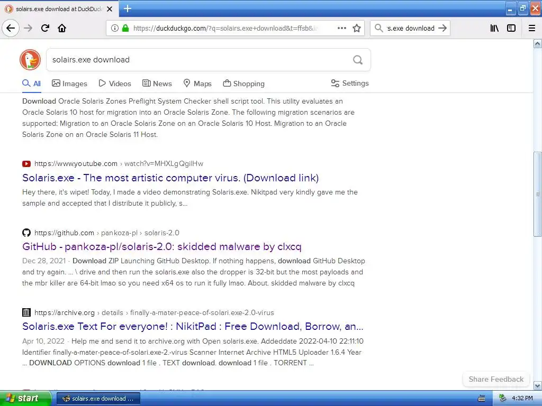Open the Firefox hamburger menu

(532, 28)
